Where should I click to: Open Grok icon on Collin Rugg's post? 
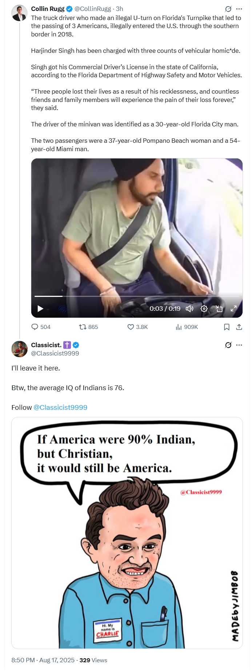228,9
